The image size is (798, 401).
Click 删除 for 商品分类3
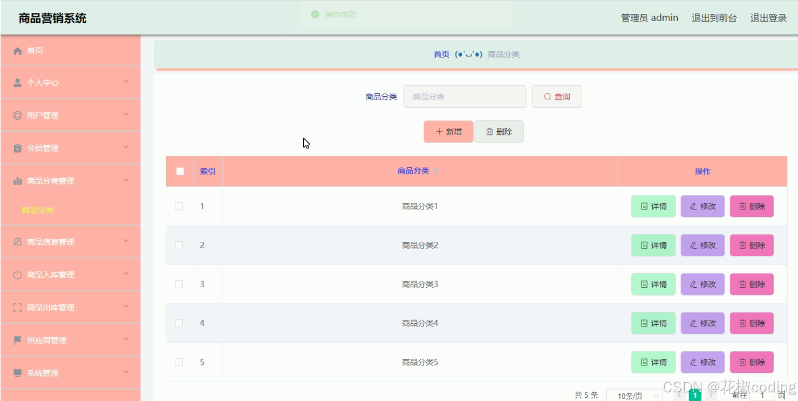click(x=752, y=284)
